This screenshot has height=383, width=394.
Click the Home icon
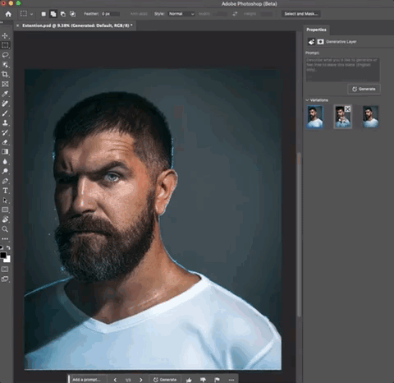pyautogui.click(x=8, y=14)
